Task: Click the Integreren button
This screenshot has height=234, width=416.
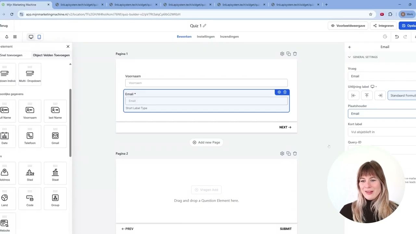Action: [x=383, y=26]
